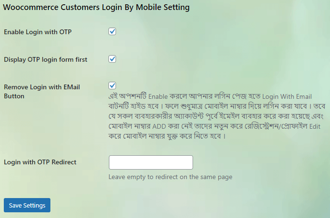Click the word 'Woocommerce' in the page title
Image resolution: width=330 pixels, height=218 pixels.
(x=30, y=7)
